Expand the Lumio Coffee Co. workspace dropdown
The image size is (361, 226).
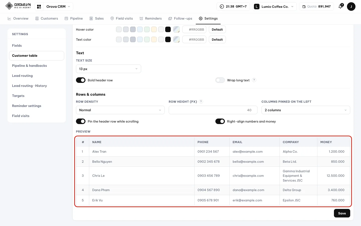275,7
